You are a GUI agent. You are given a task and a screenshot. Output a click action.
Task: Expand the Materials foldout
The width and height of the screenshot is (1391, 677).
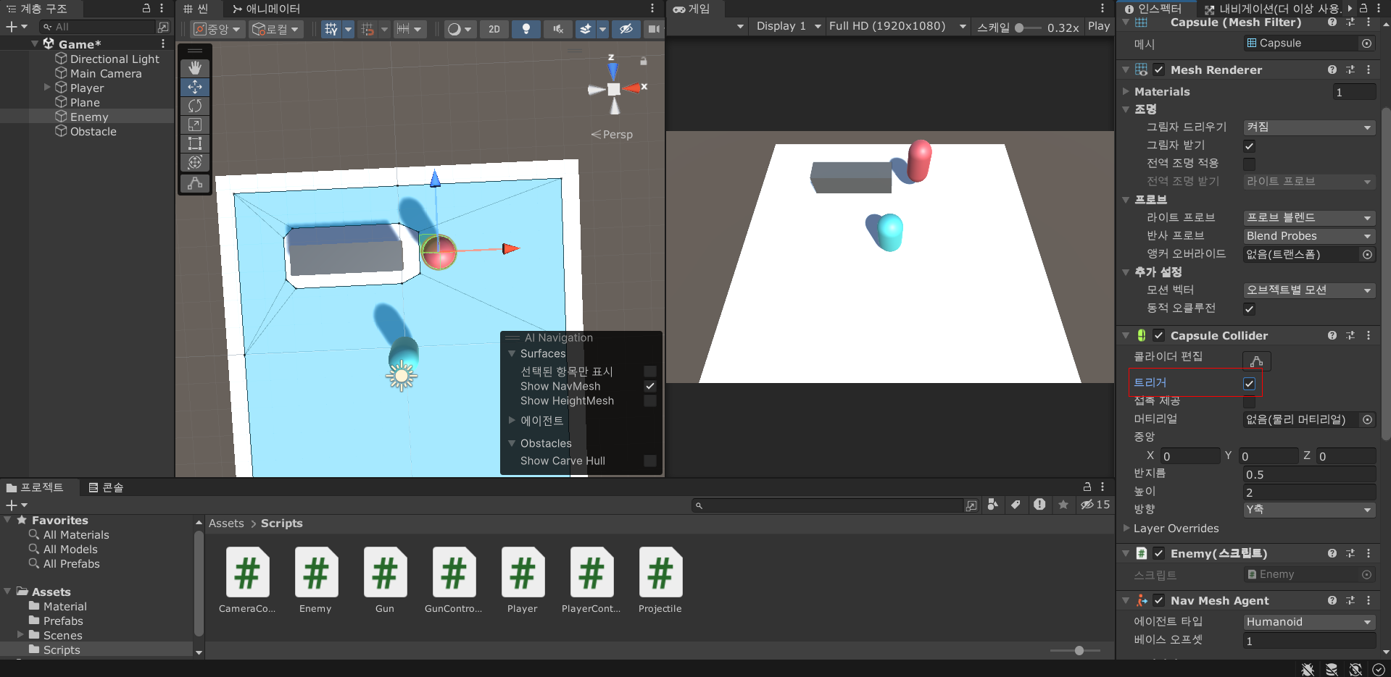pyautogui.click(x=1126, y=91)
